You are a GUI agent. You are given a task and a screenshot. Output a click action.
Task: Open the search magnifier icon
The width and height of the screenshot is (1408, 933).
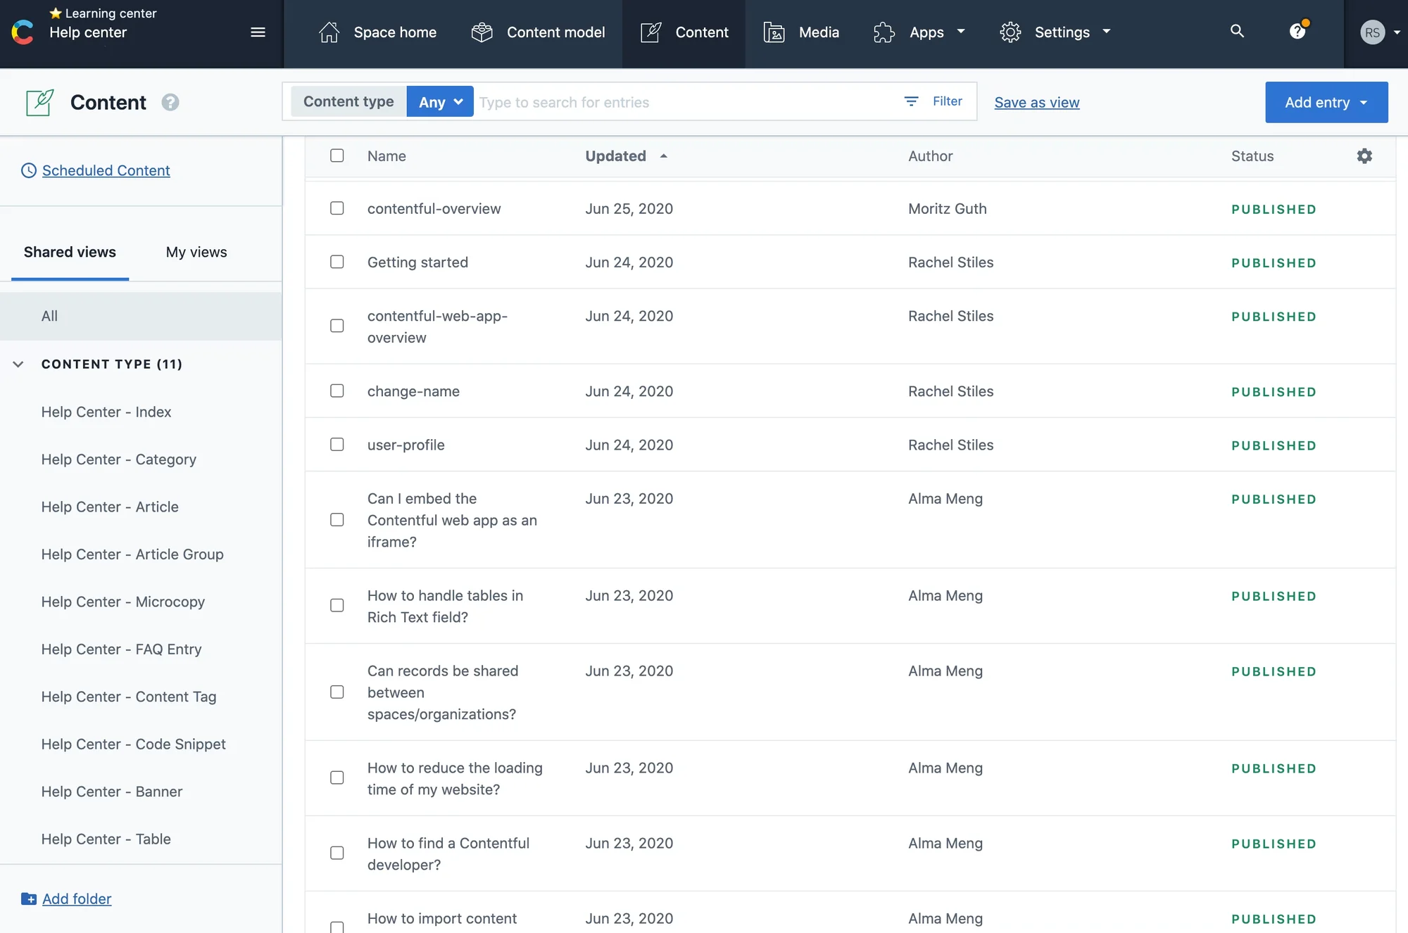coord(1237,31)
